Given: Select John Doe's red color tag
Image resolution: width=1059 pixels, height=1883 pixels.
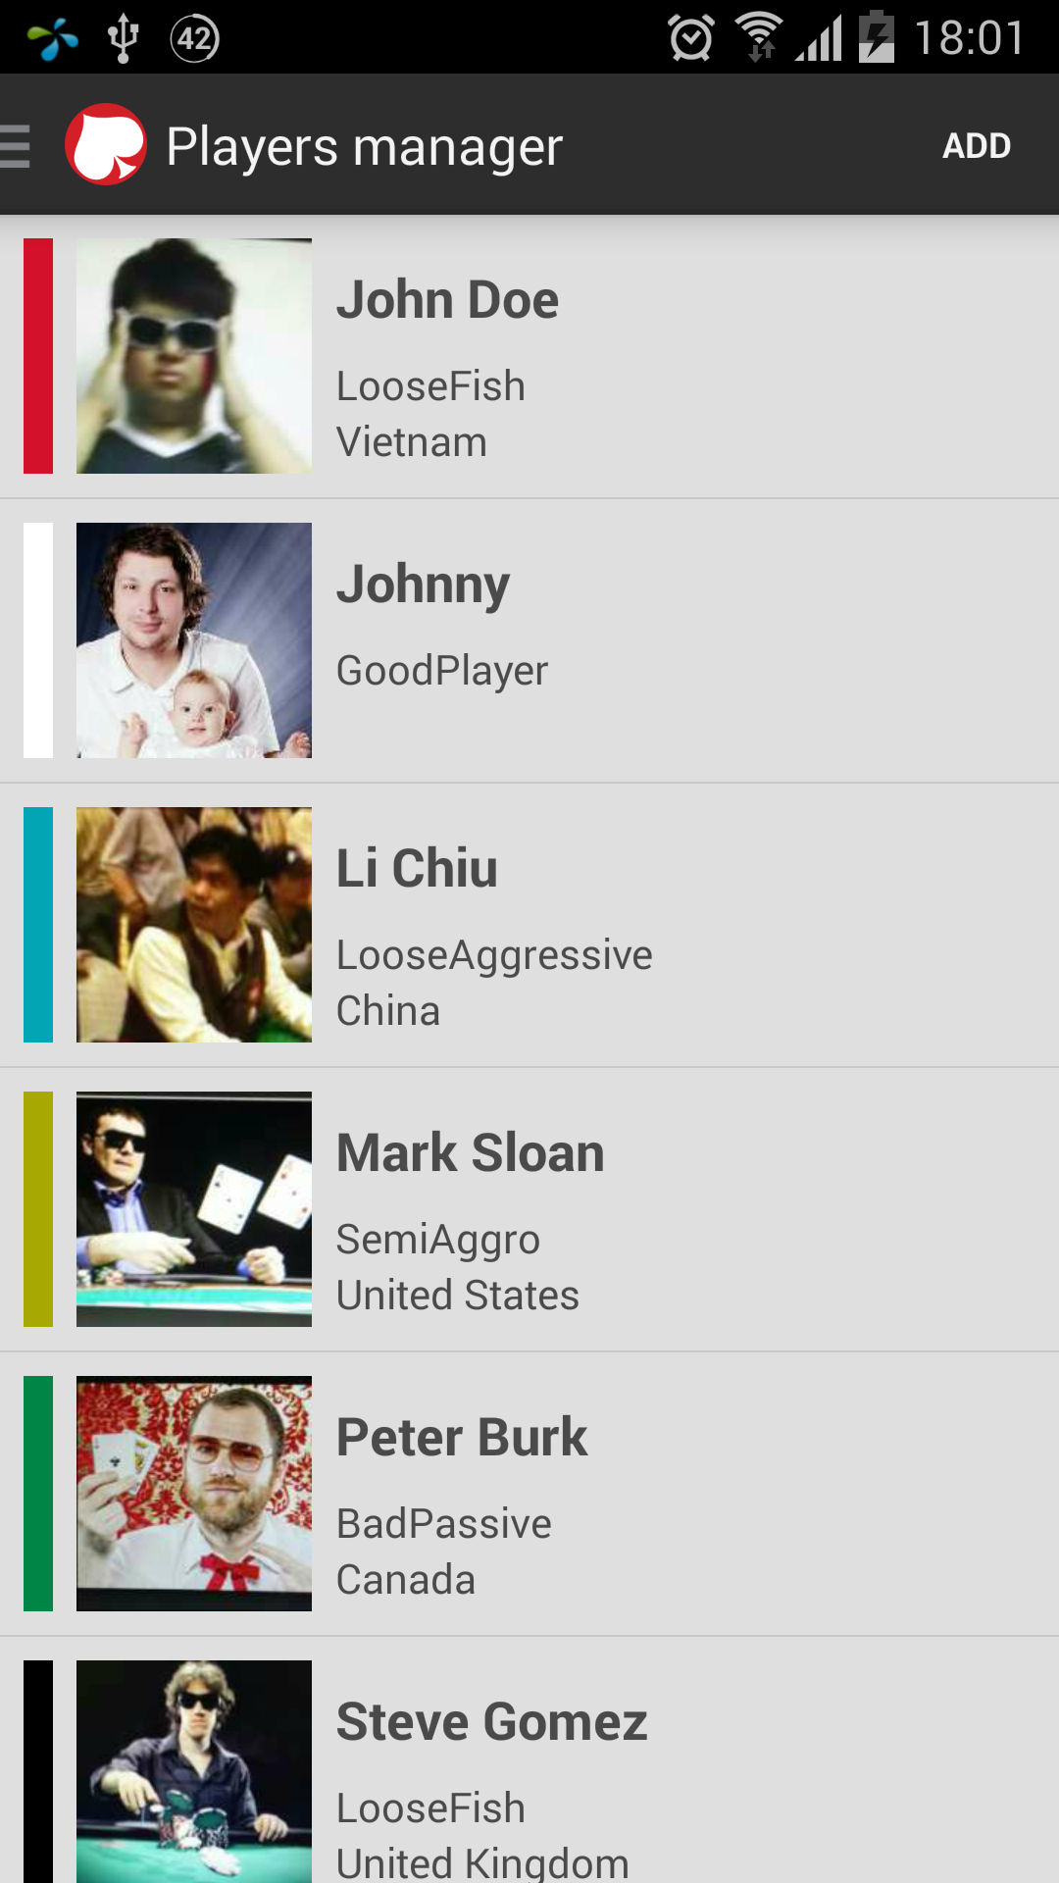Looking at the screenshot, I should coord(38,356).
